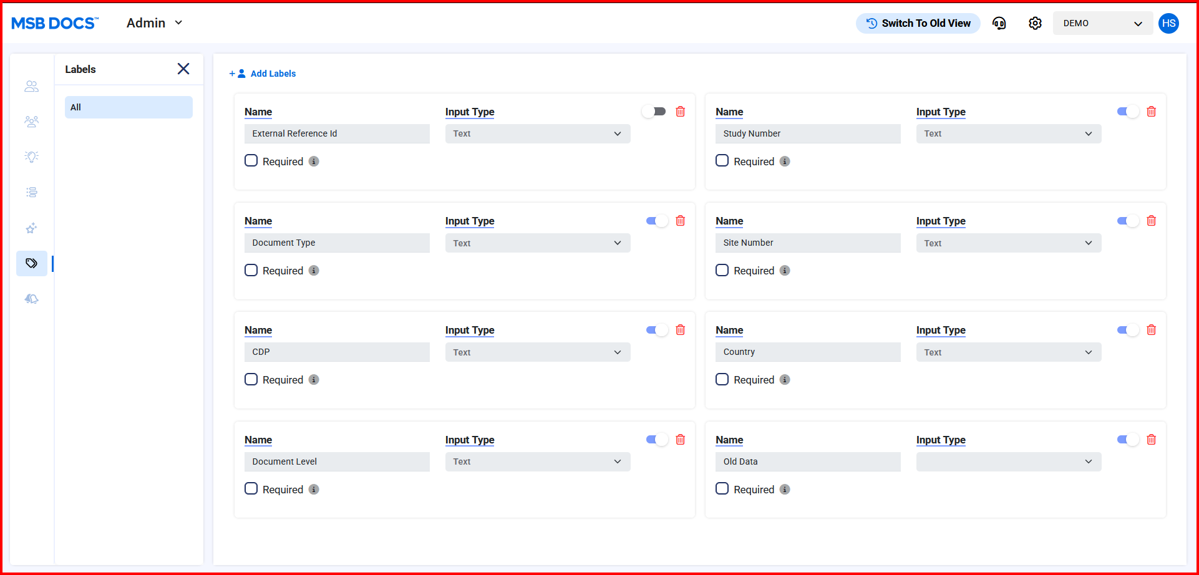
Task: Open Input Type dropdown for CDP
Action: (537, 352)
